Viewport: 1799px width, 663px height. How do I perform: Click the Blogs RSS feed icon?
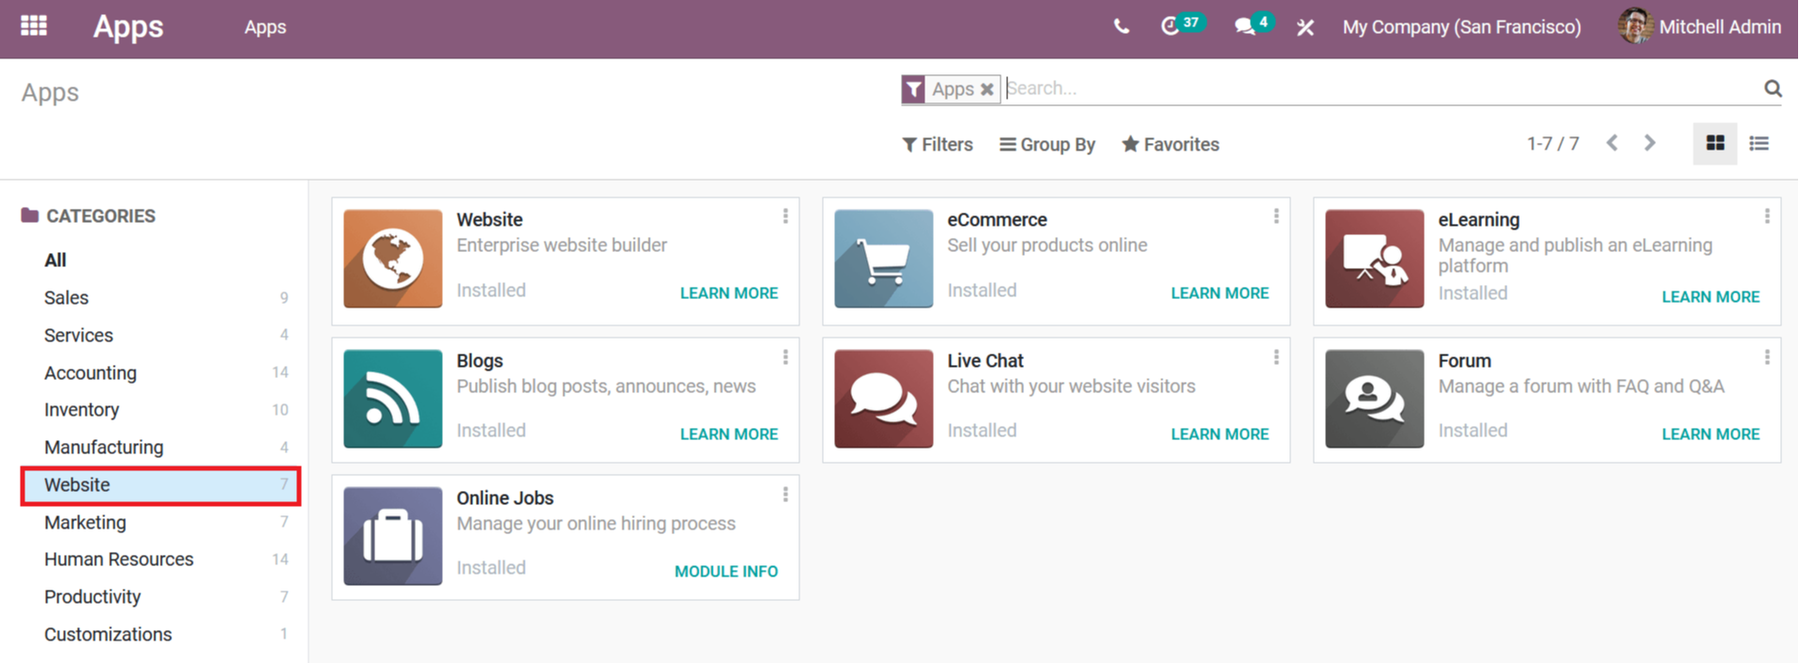(x=393, y=399)
